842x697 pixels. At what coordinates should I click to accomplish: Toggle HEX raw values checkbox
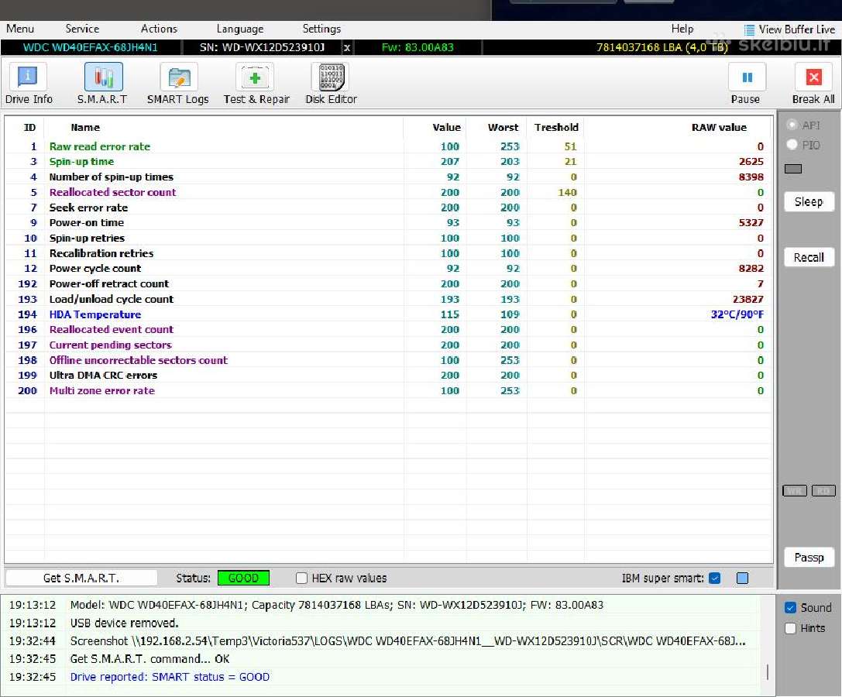(302, 578)
